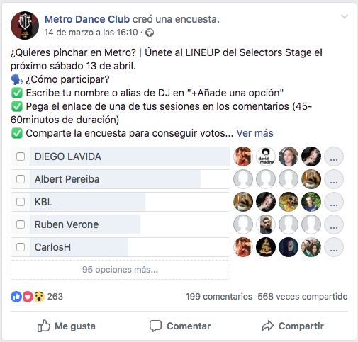Click the CarlosH vote progress bar
This screenshot has height=342, width=358.
tap(130, 247)
